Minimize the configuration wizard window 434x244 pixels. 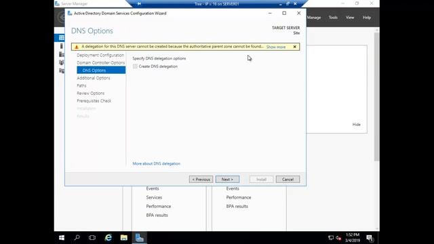point(270,13)
